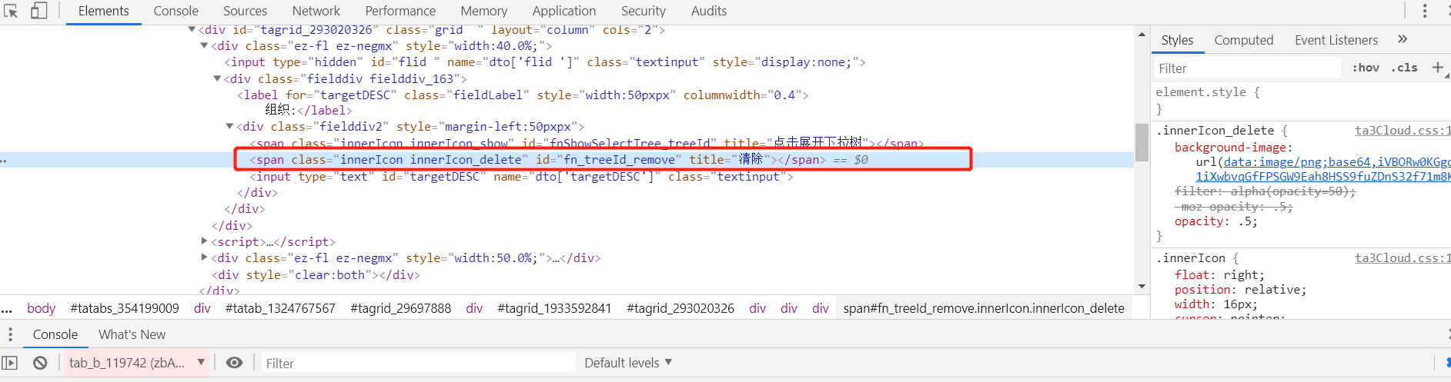
Task: Focus the console Filter input
Action: click(x=418, y=363)
